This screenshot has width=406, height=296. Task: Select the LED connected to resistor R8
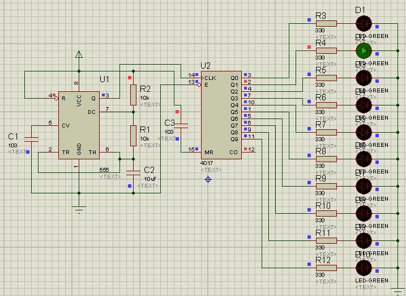(364, 159)
